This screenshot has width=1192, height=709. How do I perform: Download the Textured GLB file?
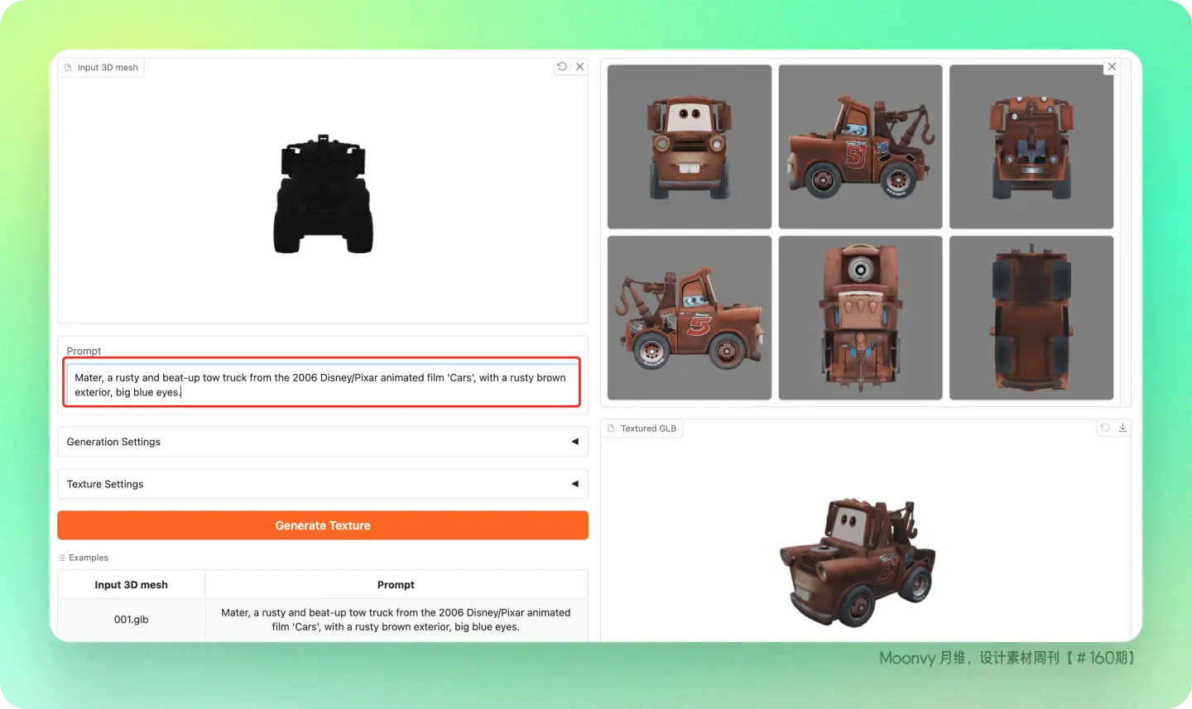click(1122, 428)
